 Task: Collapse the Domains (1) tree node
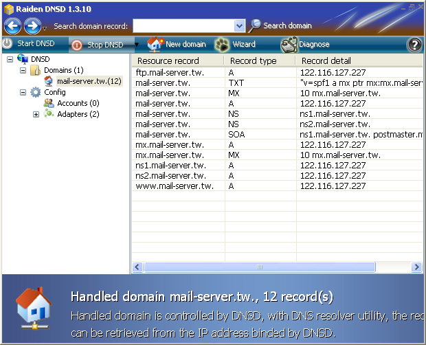pyautogui.click(x=23, y=70)
